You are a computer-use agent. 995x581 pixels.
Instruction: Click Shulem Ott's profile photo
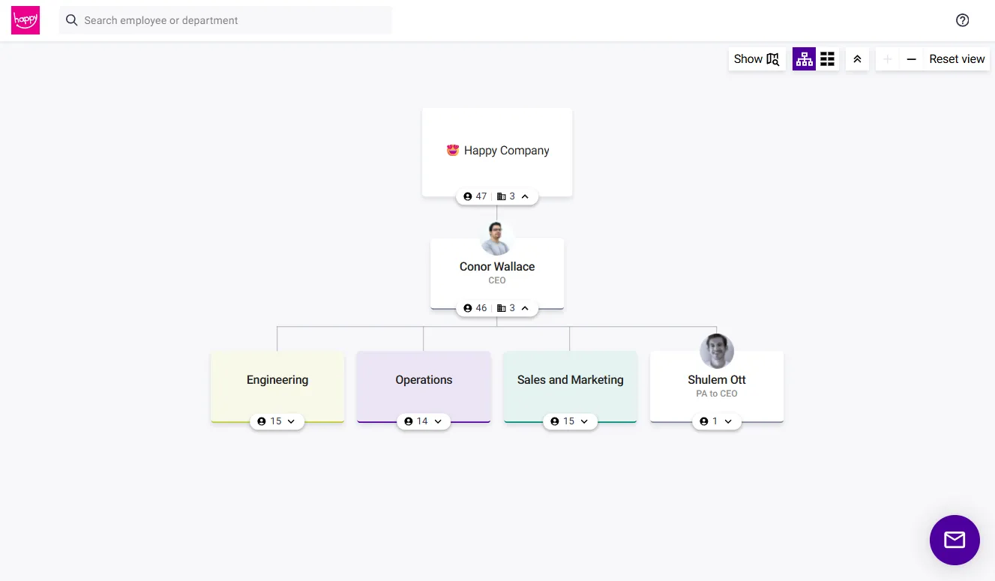[717, 351]
